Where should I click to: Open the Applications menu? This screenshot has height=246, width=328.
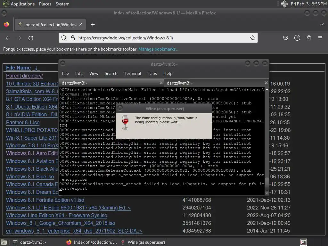23,4
